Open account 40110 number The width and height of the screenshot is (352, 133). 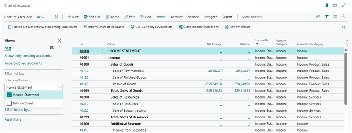pos(84,71)
